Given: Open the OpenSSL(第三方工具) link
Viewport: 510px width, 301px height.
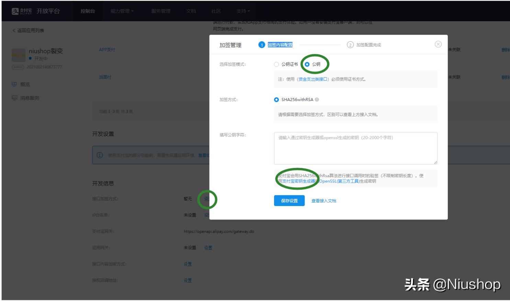Looking at the screenshot, I should click(339, 181).
